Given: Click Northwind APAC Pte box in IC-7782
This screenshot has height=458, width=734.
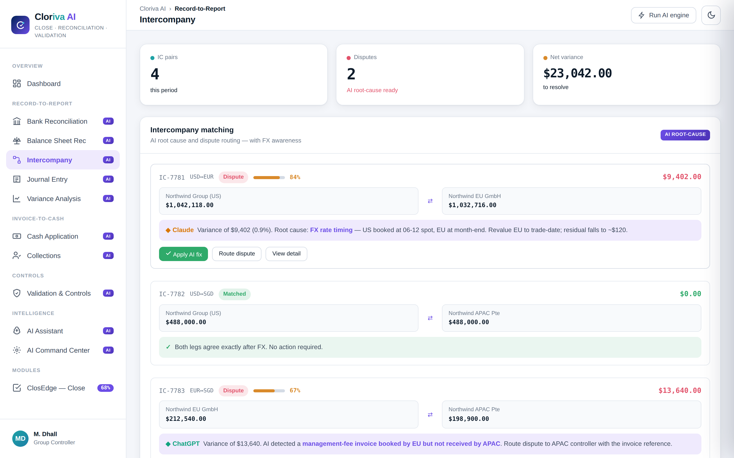Looking at the screenshot, I should point(571,318).
